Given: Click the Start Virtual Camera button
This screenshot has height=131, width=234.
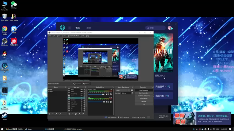Looking at the screenshot, I should (x=144, y=96).
